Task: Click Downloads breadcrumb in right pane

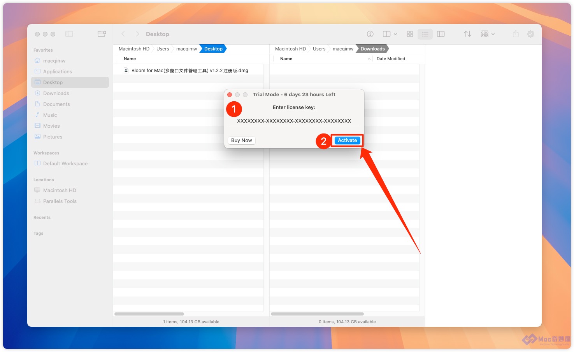Action: tap(372, 49)
